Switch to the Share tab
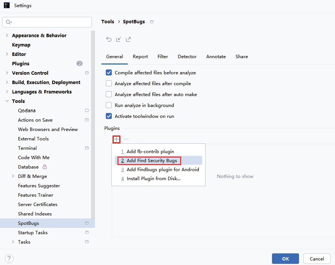Screen dimensions: 335x265 242,57
